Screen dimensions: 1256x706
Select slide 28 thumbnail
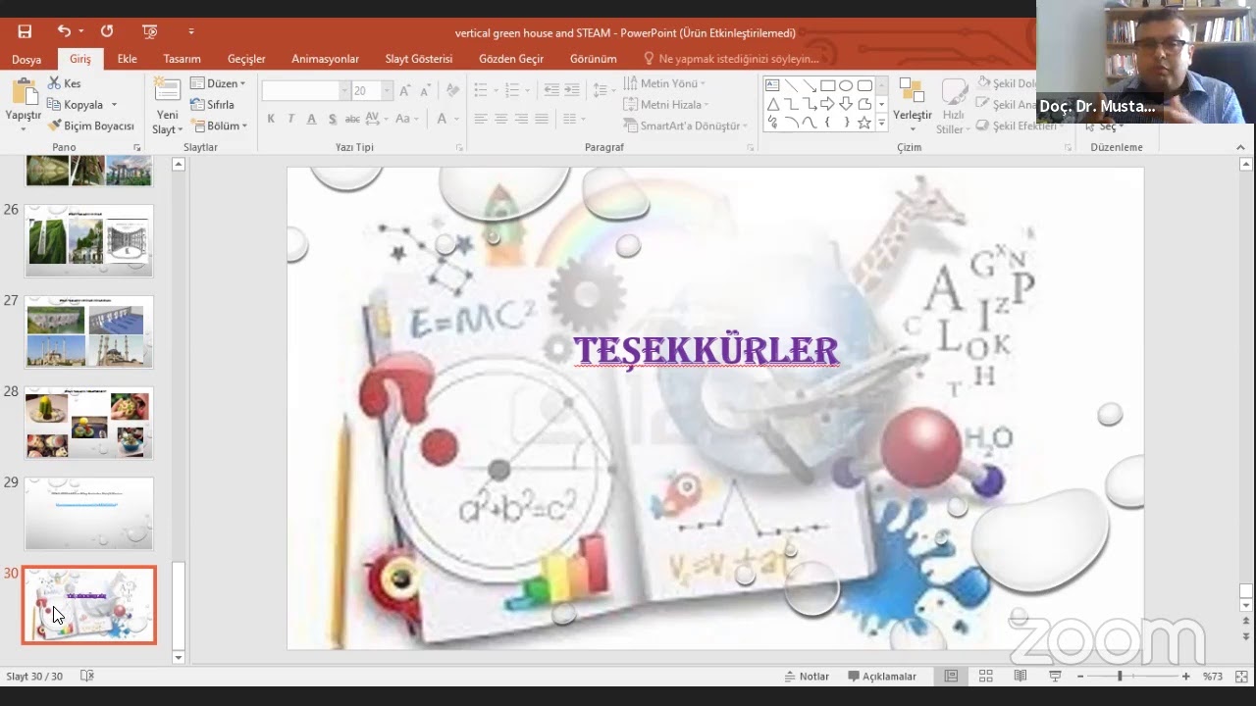[x=89, y=423]
